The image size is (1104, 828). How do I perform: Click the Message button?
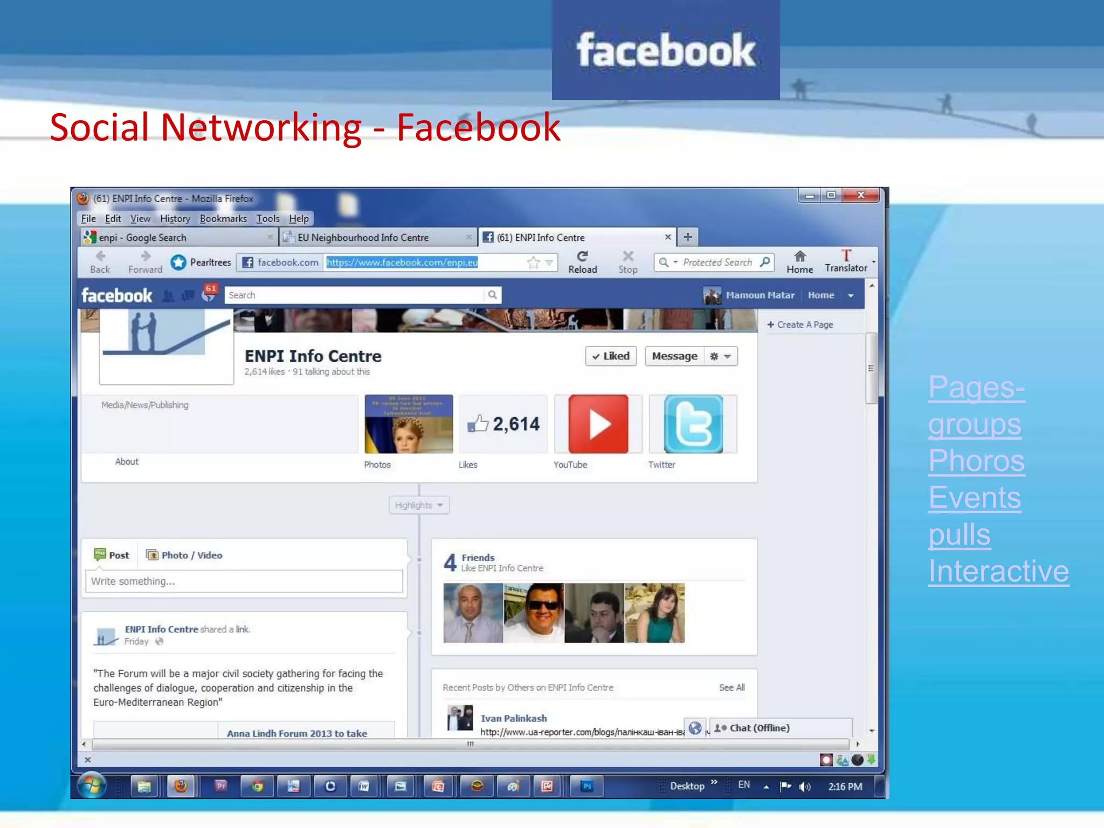pyautogui.click(x=674, y=356)
